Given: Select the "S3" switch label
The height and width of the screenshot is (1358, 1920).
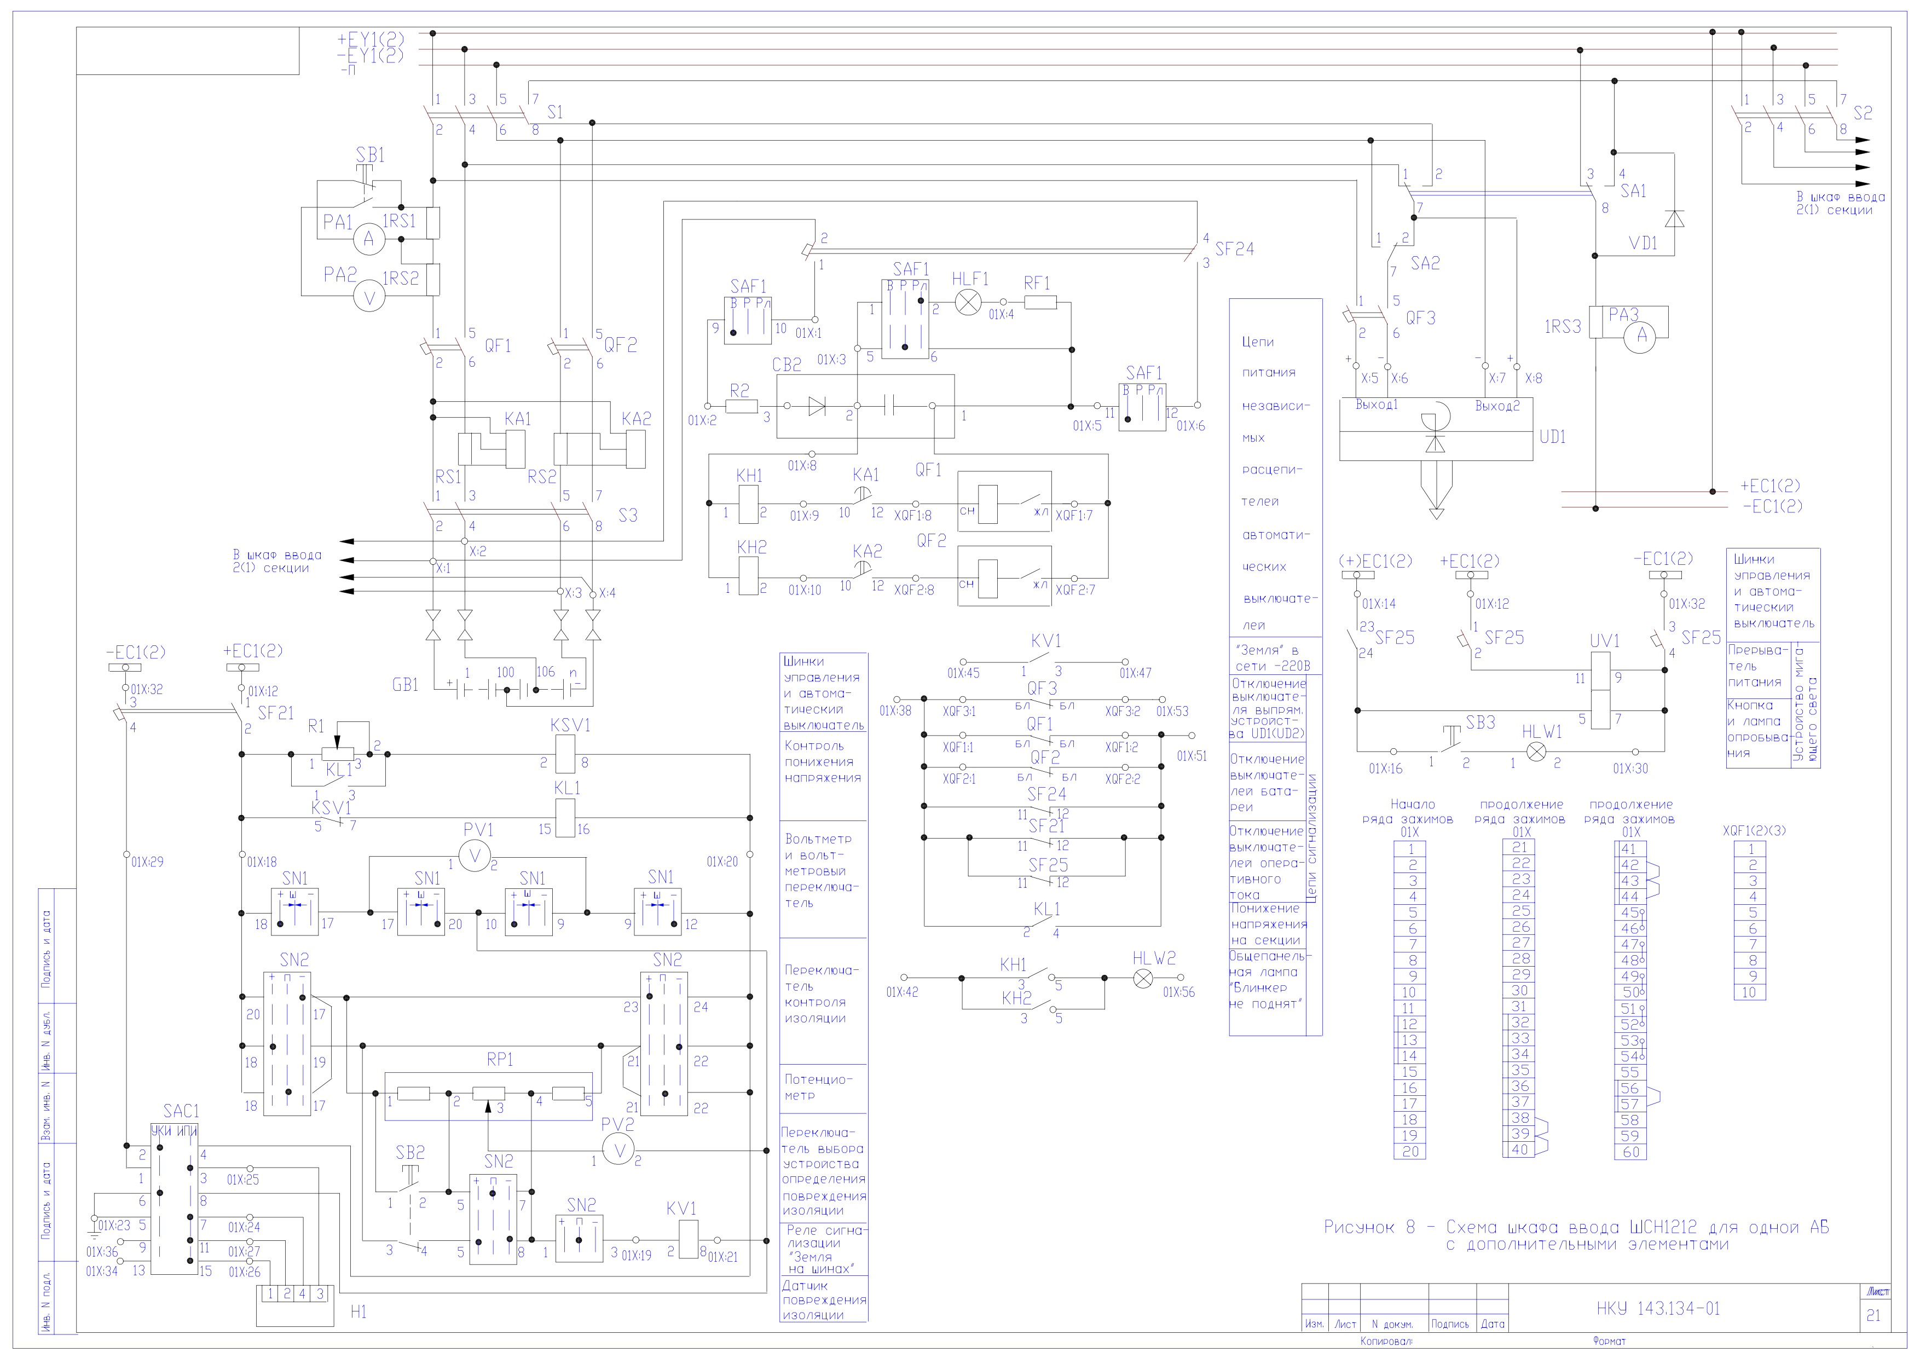Looking at the screenshot, I should (628, 515).
